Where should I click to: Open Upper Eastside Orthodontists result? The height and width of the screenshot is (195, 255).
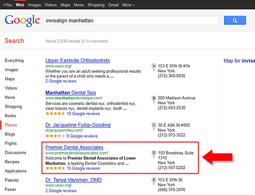coord(78,60)
